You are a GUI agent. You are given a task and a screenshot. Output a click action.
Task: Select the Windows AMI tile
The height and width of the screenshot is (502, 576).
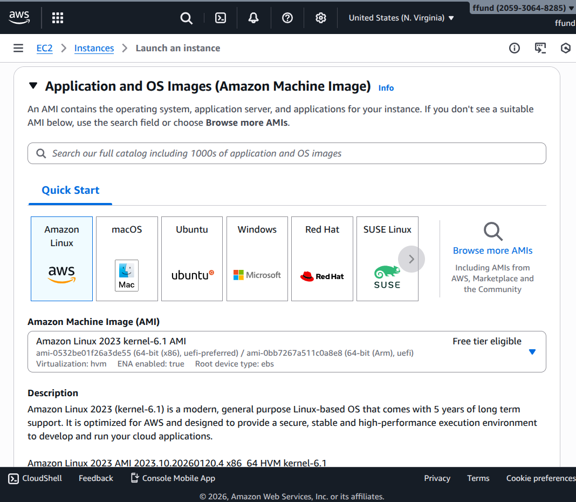tap(257, 259)
